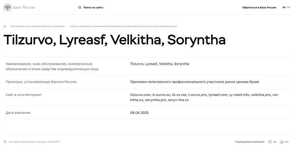
Task: Select the RU language option
Action: point(284,7)
